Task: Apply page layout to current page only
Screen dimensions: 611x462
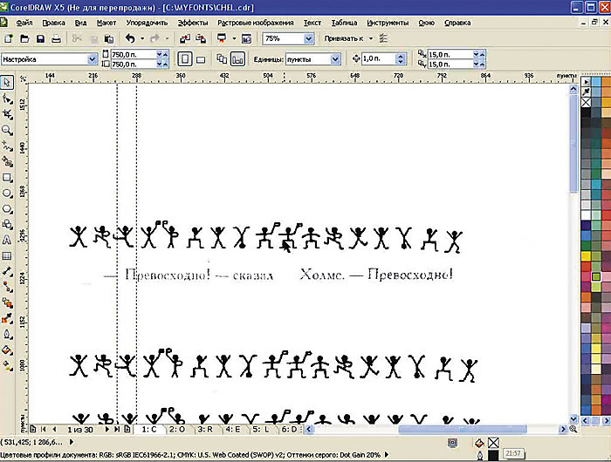Action: click(x=237, y=59)
